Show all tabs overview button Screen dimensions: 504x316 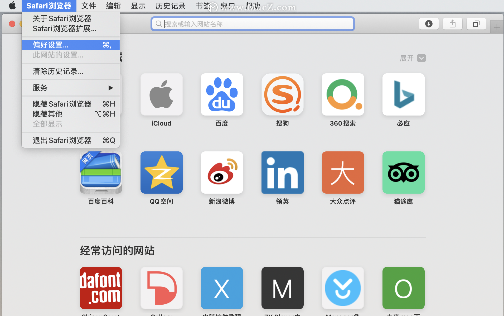click(476, 24)
